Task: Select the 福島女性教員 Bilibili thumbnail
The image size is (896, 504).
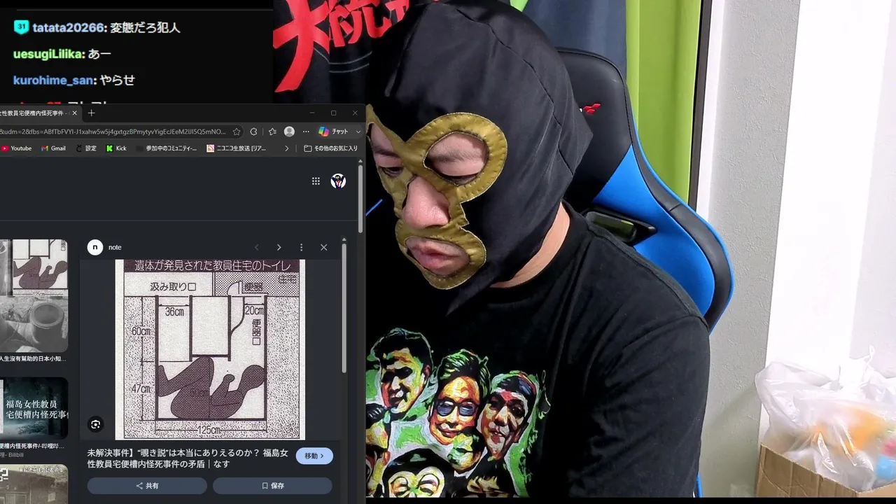Action: (34, 409)
